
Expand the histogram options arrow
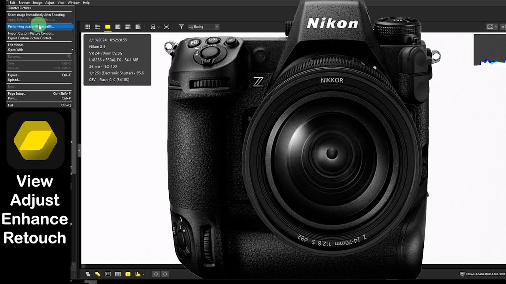[143, 274]
